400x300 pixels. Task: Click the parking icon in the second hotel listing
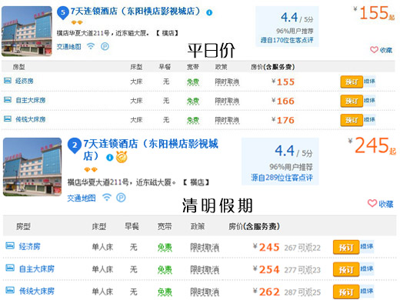pyautogui.click(x=121, y=198)
